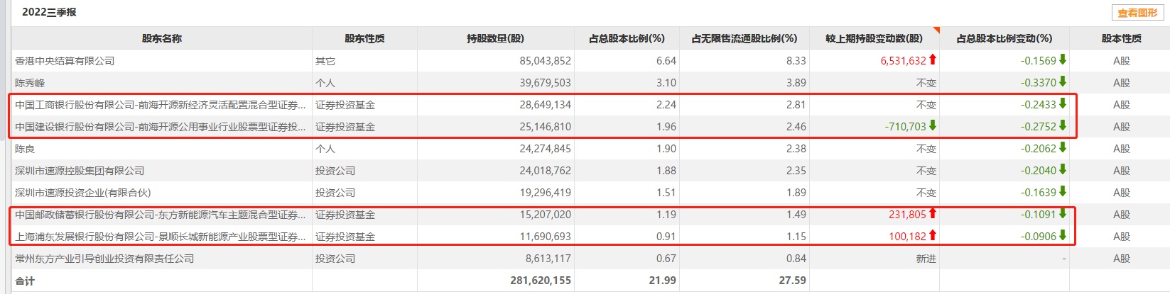The height and width of the screenshot is (294, 1170).
Task: Click the 持股数量(股) column header
Action: (x=495, y=38)
